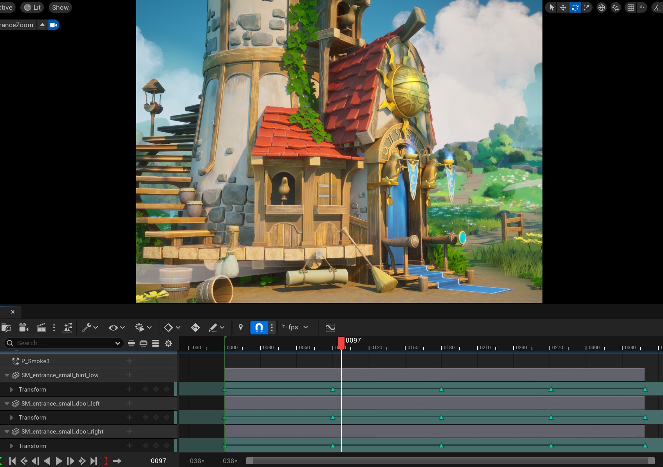Screen dimensions: 663x467
Task: Click the render movie clapperboard icon
Action: 41,327
